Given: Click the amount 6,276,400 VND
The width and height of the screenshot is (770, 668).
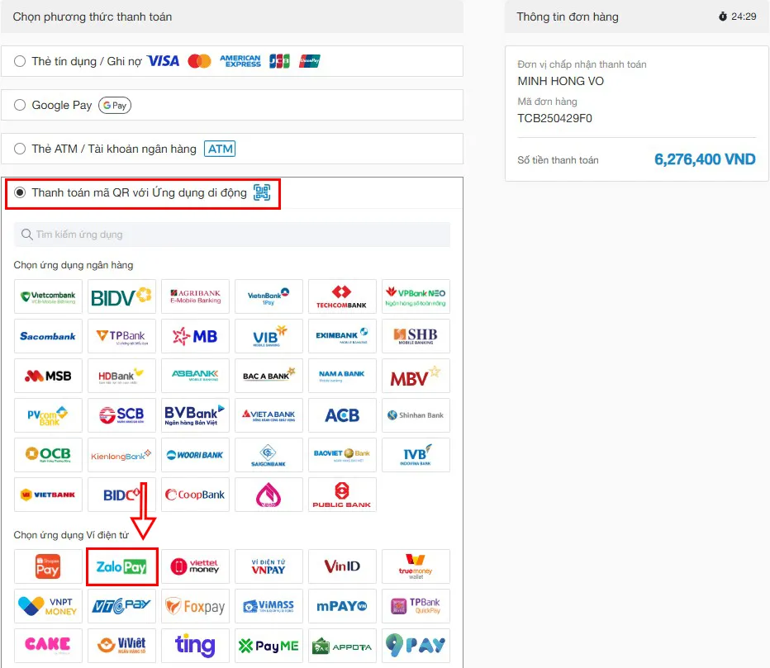Looking at the screenshot, I should click(x=705, y=159).
